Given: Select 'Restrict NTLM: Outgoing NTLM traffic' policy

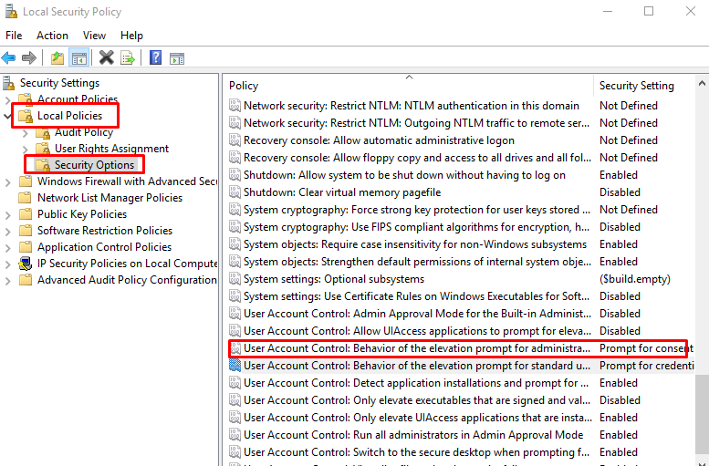Looking at the screenshot, I should (x=416, y=123).
